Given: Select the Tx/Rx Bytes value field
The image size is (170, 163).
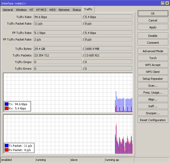Looking at the screenshot, I should pos(57,49).
